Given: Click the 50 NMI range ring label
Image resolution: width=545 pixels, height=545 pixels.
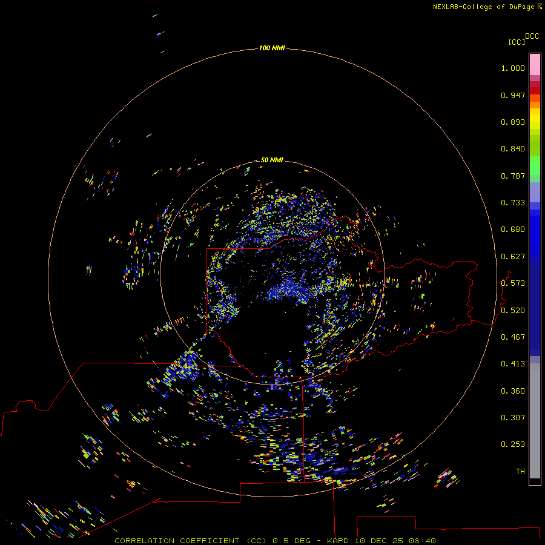Looking at the screenshot, I should pyautogui.click(x=272, y=160).
